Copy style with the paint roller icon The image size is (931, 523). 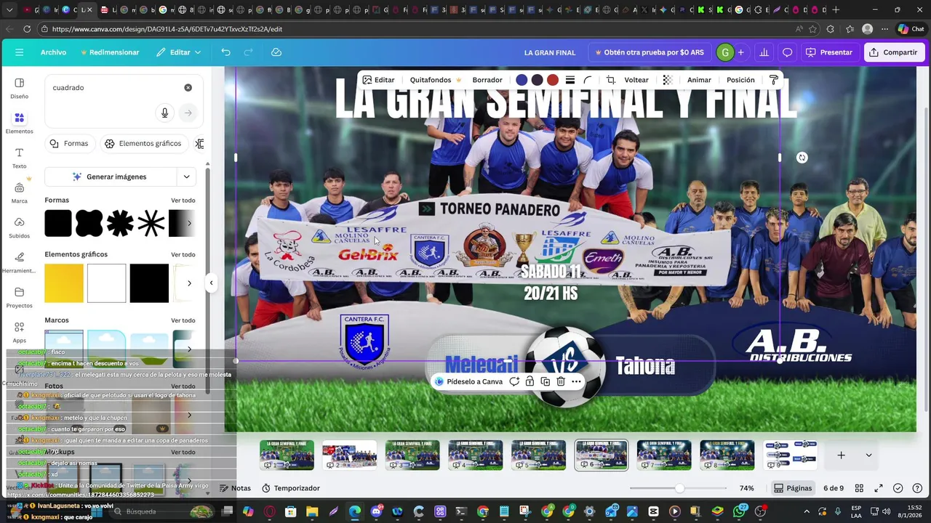tap(774, 80)
